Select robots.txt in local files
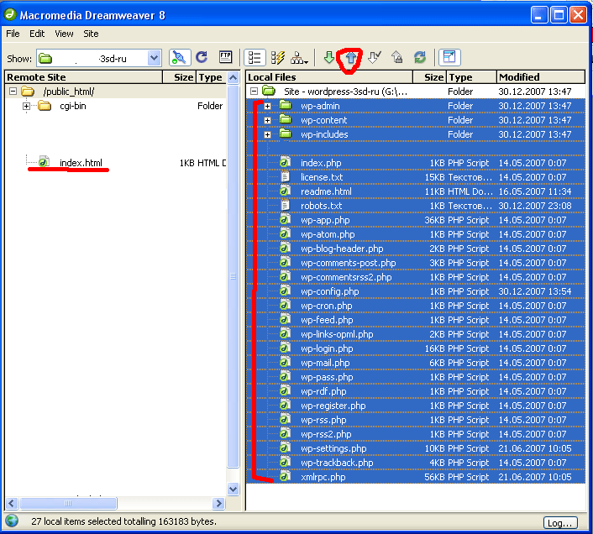Image resolution: width=593 pixels, height=534 pixels. (321, 206)
